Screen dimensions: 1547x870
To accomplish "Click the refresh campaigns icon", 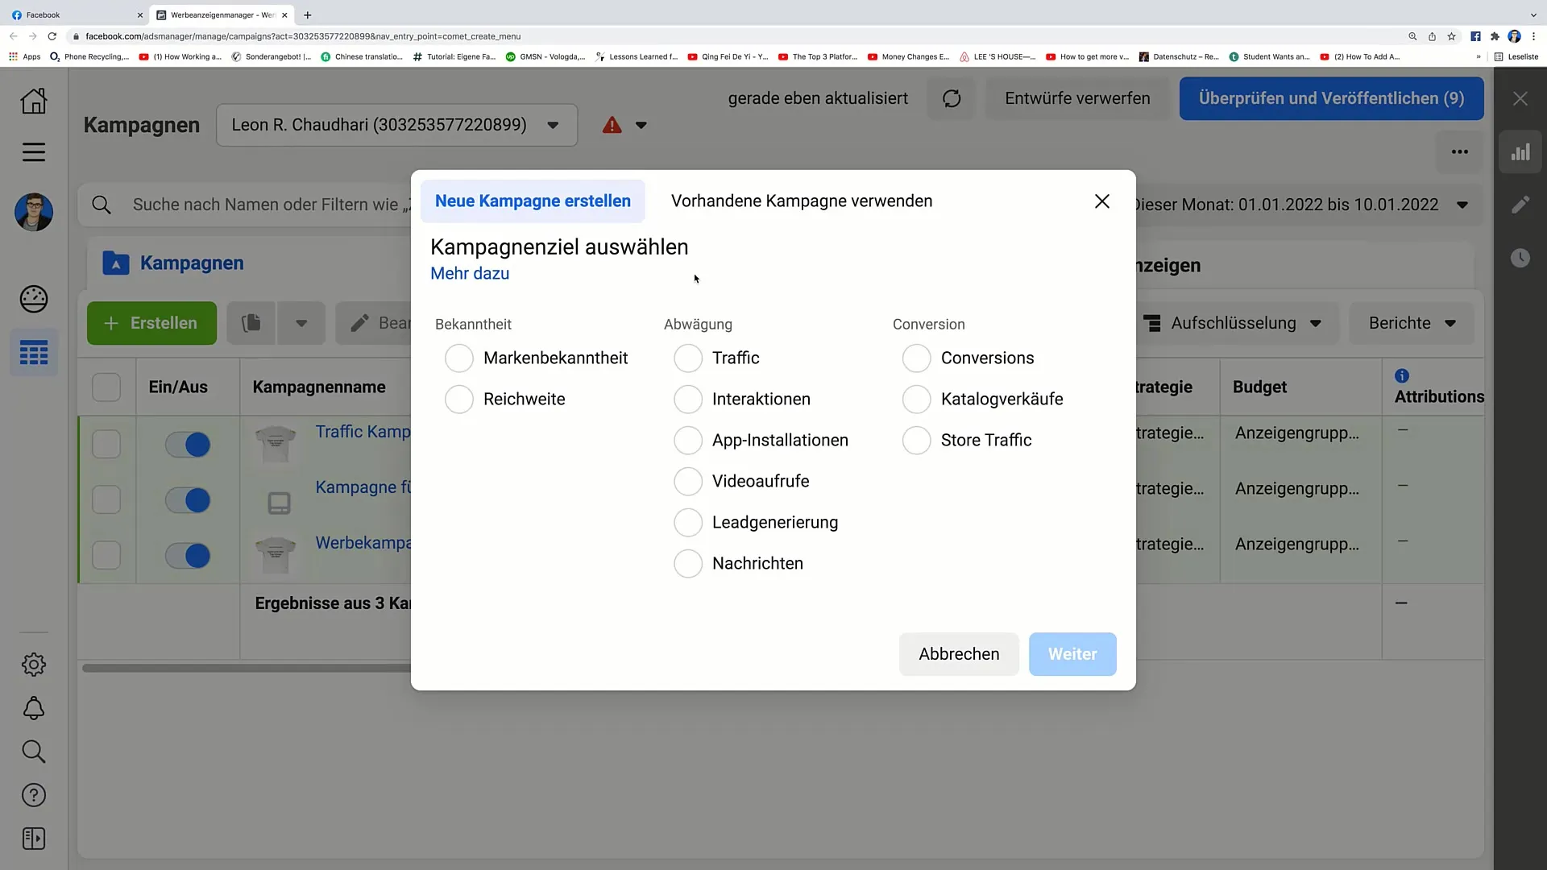I will (951, 97).
